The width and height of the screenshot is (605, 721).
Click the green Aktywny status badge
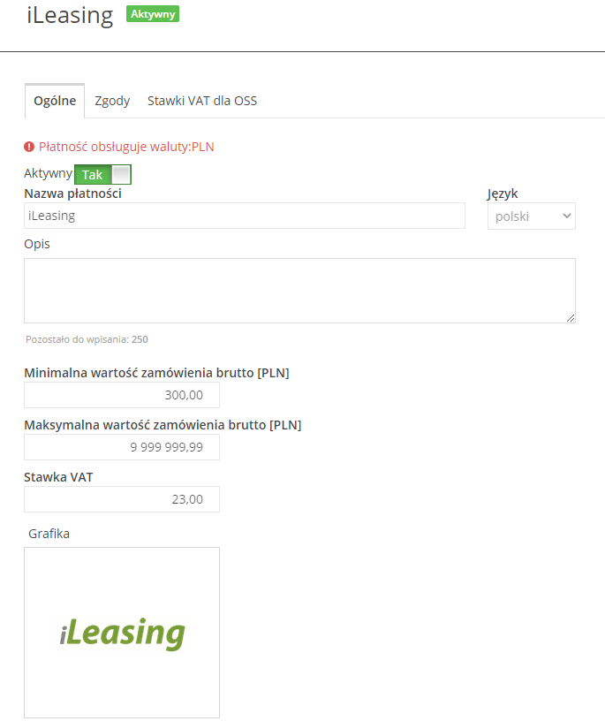153,14
